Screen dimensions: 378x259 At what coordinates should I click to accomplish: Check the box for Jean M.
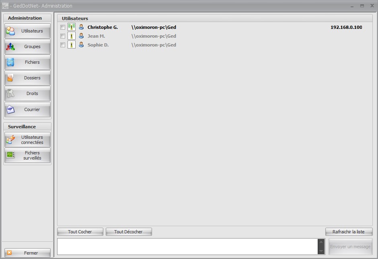point(63,36)
